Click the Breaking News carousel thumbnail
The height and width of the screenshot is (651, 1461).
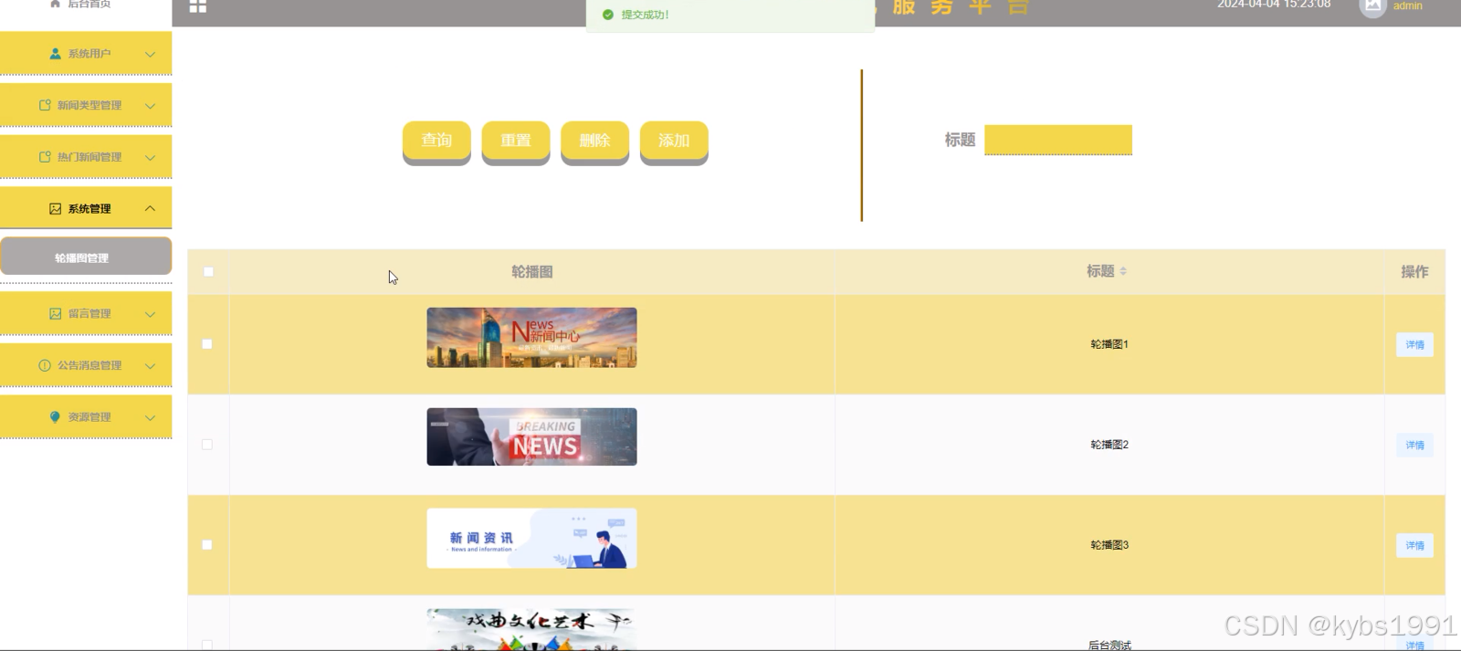click(x=531, y=436)
